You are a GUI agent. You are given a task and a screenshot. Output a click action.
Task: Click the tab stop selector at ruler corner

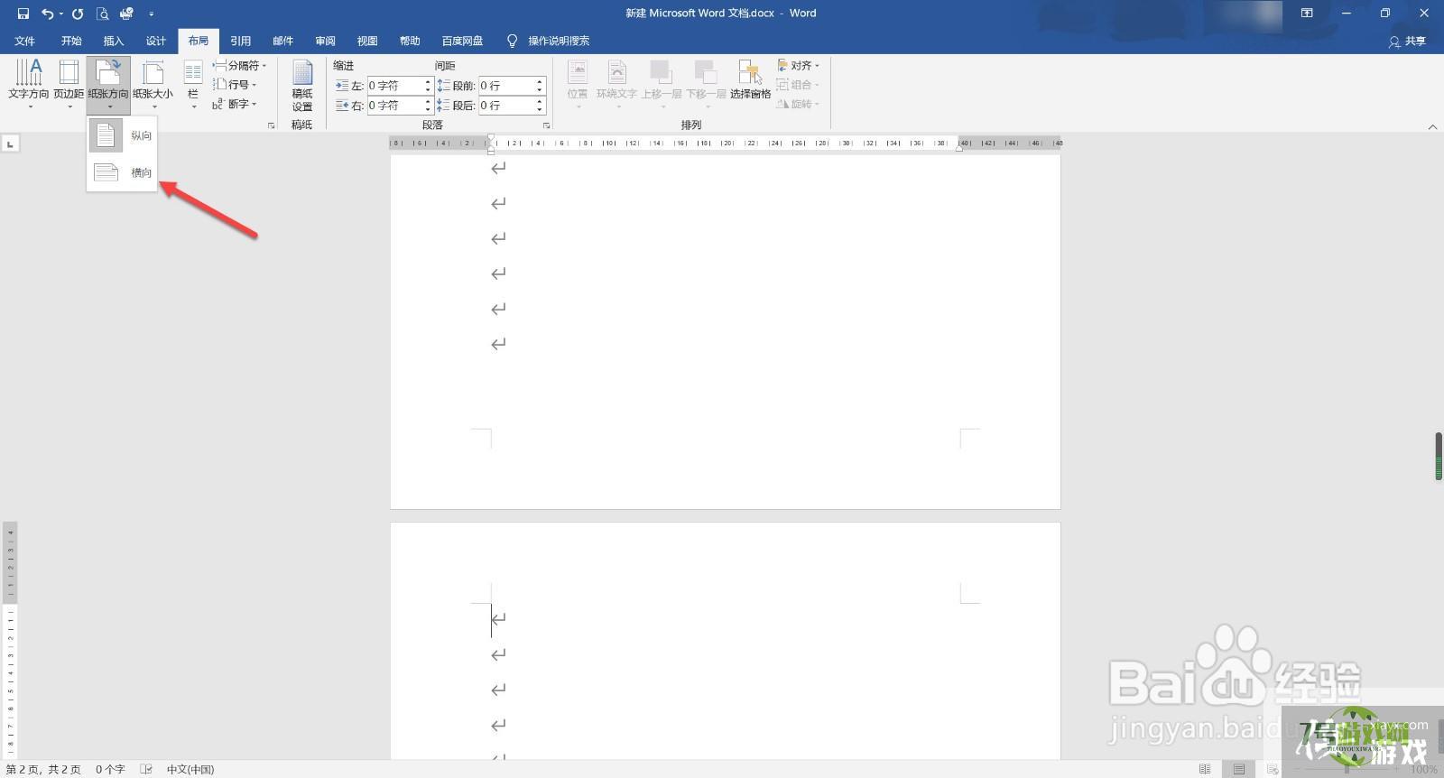point(10,144)
